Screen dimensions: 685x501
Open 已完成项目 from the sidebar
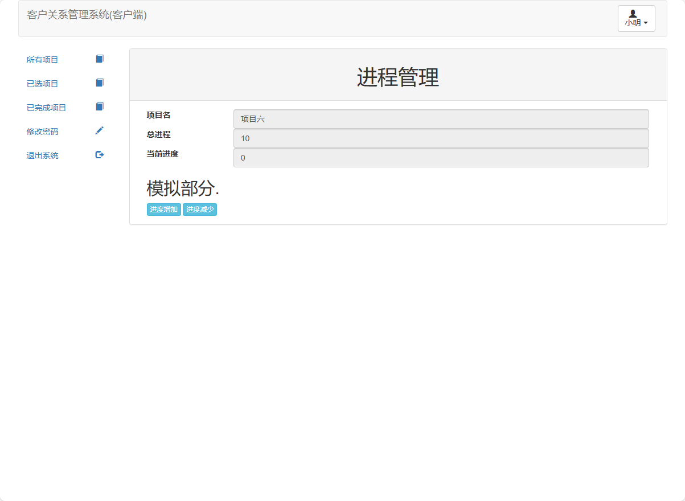tap(46, 107)
